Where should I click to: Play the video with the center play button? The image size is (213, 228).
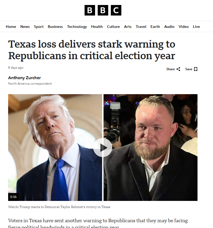pos(103,148)
